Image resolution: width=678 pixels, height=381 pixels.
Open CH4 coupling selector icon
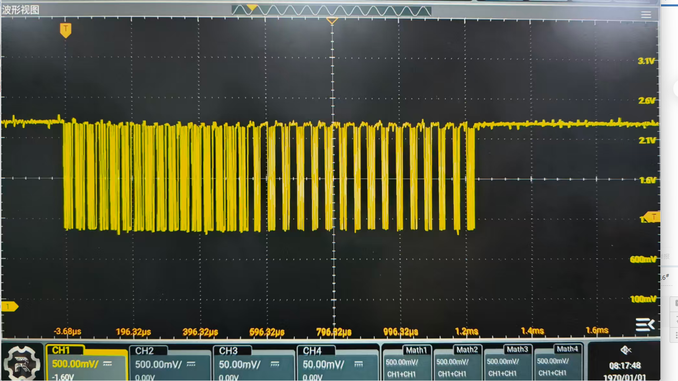[x=358, y=364]
